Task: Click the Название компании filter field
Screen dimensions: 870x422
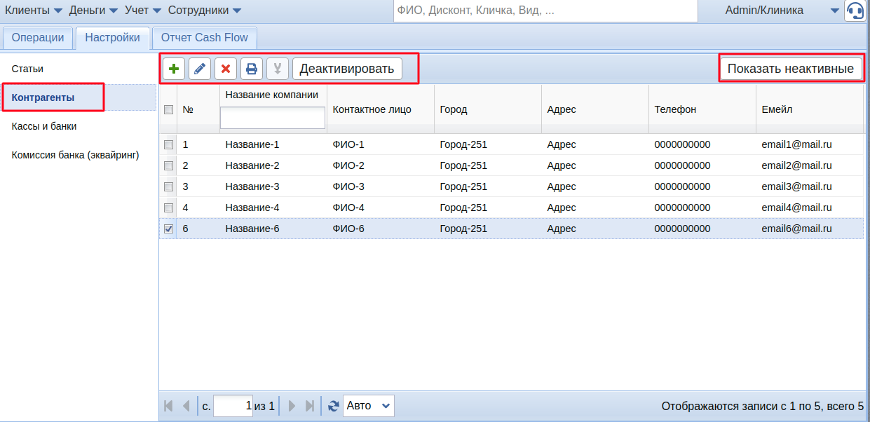Action: (273, 118)
